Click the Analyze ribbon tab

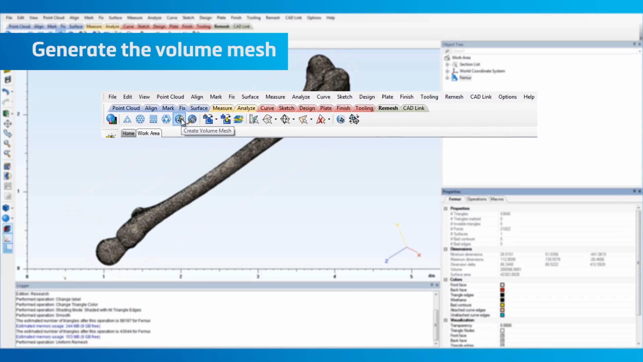(x=246, y=108)
